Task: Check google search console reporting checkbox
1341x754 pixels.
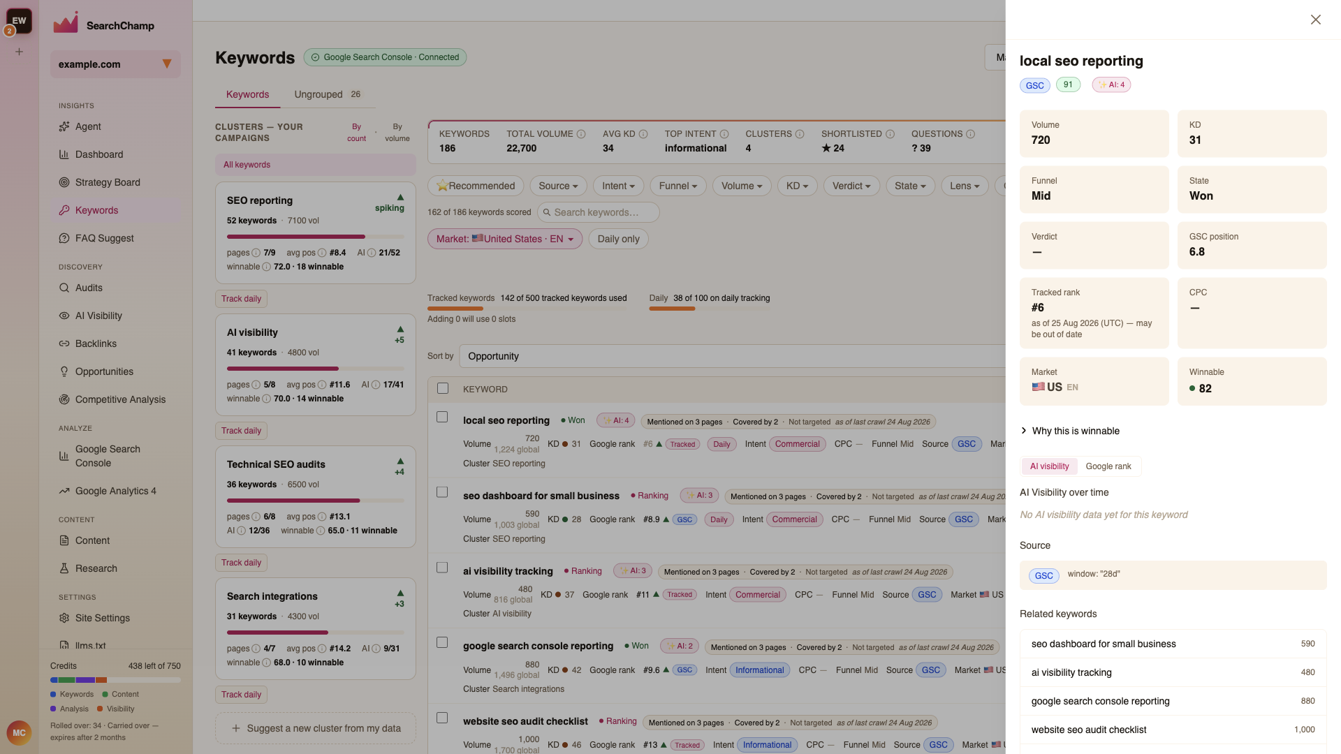Action: (442, 642)
